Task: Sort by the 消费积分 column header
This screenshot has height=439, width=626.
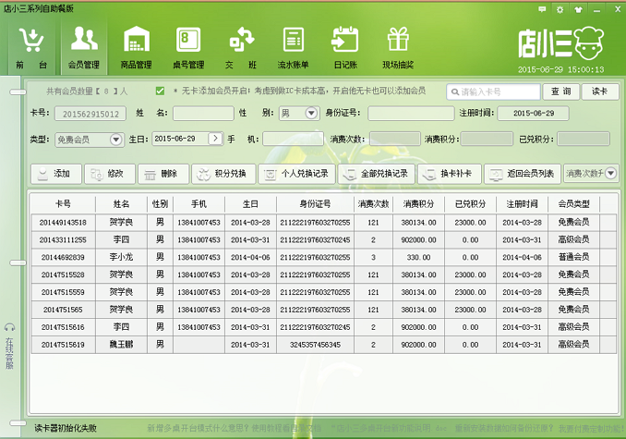Action: pos(418,203)
